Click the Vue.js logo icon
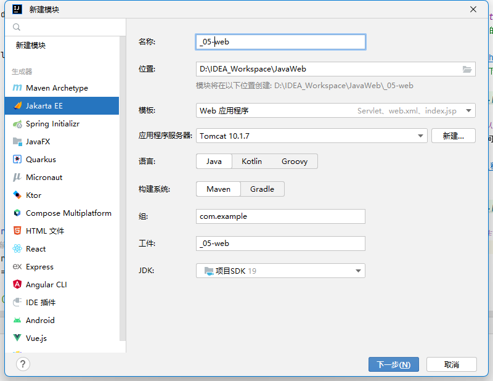The width and height of the screenshot is (493, 381). (17, 338)
